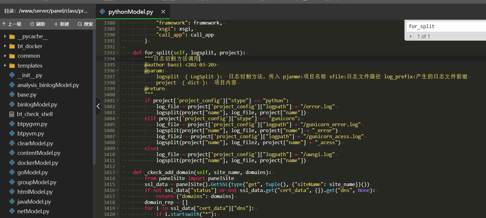This screenshot has height=218, width=486.
Task: Fold the if block at line 3401
Action: [x=118, y=101]
